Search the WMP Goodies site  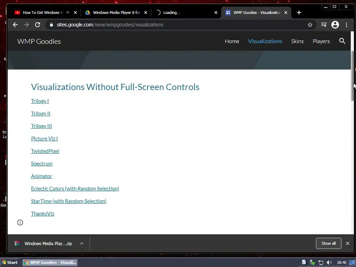[342, 41]
